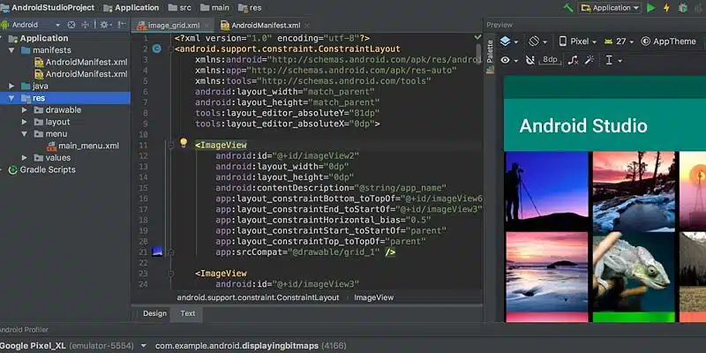Toggle the eye view options in Preview
The width and height of the screenshot is (706, 353).
tap(507, 60)
